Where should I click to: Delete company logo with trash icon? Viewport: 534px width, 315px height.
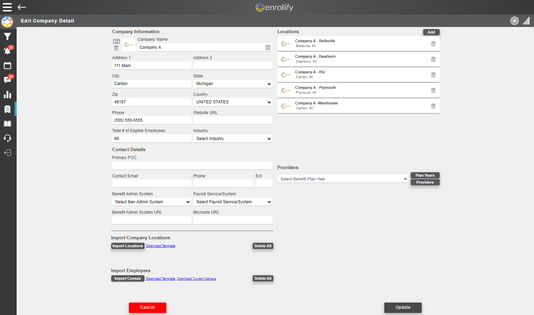pyautogui.click(x=116, y=48)
